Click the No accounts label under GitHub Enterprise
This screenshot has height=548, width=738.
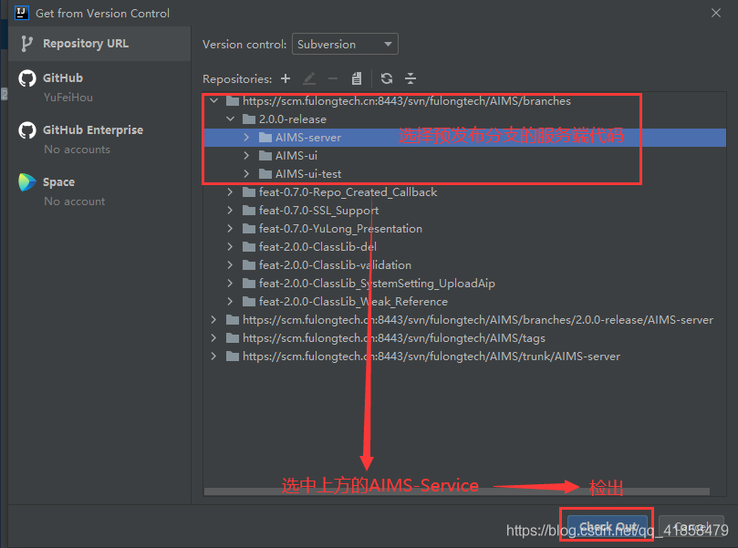[x=78, y=150]
